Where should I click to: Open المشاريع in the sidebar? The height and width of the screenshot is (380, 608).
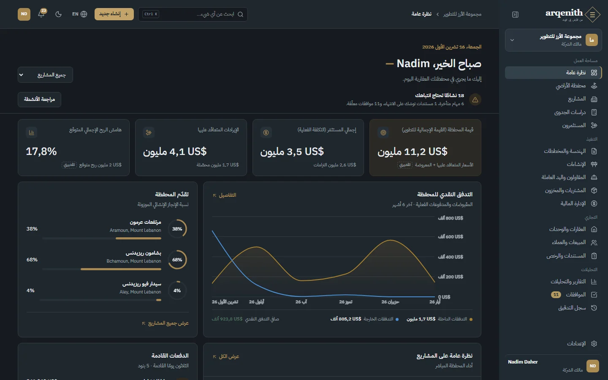point(553,99)
